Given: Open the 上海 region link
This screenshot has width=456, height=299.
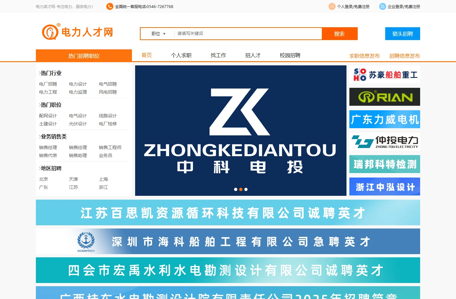Looking at the screenshot, I should click(103, 179).
